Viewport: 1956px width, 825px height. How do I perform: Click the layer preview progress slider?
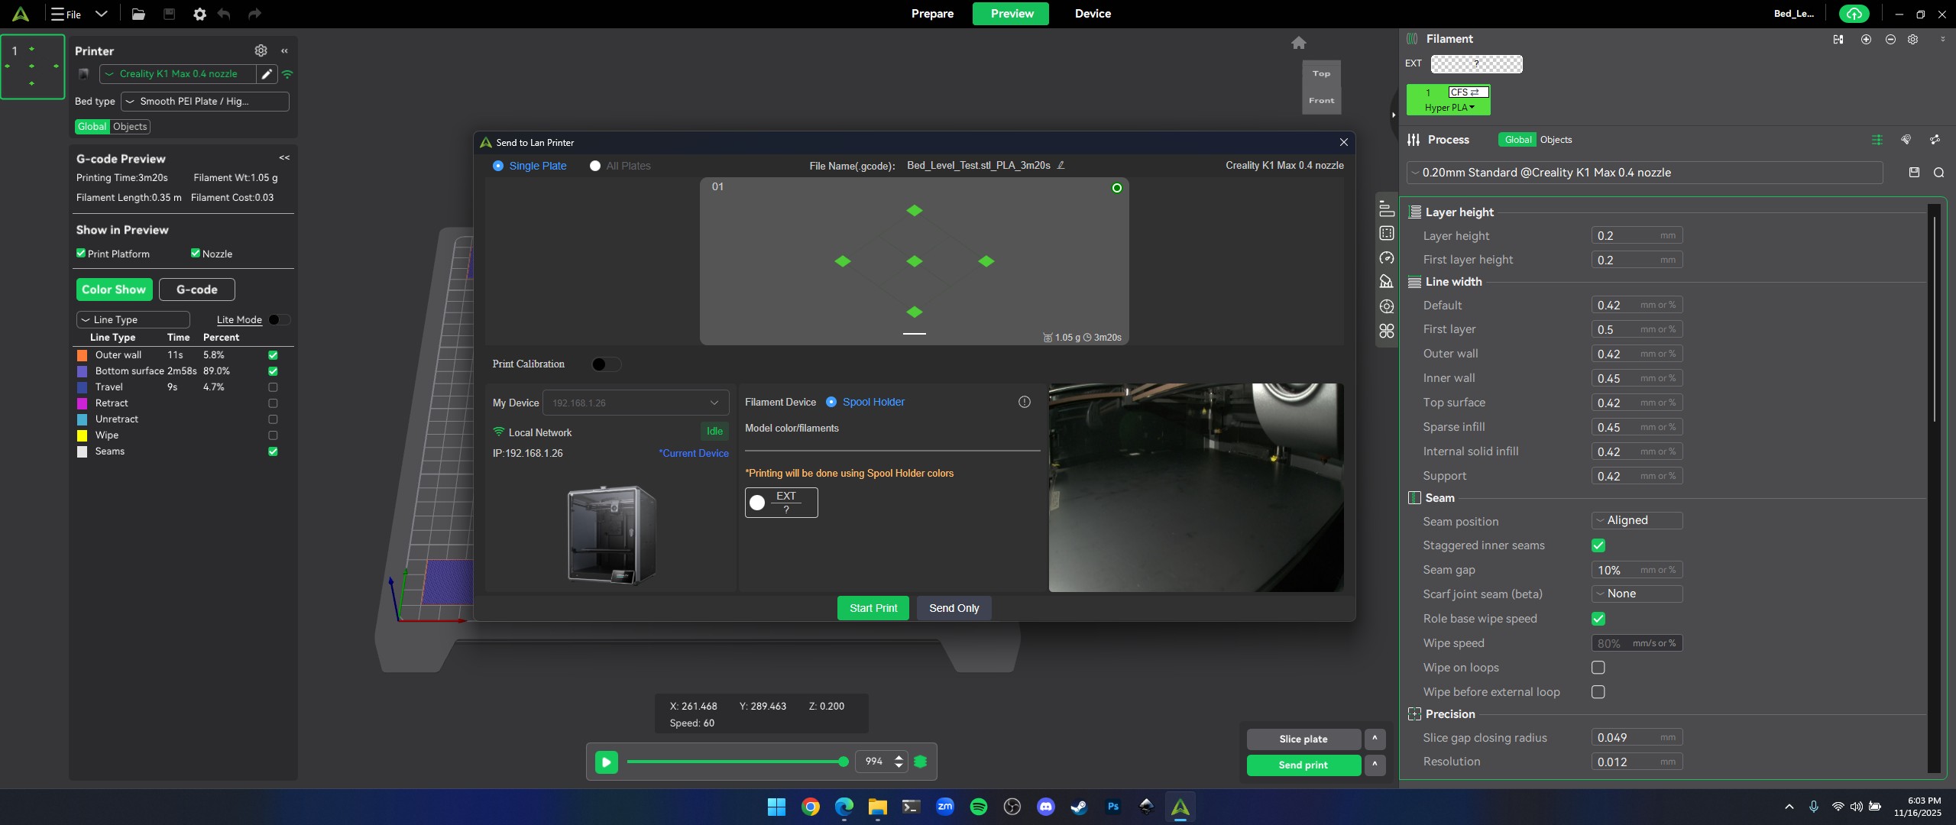733,762
